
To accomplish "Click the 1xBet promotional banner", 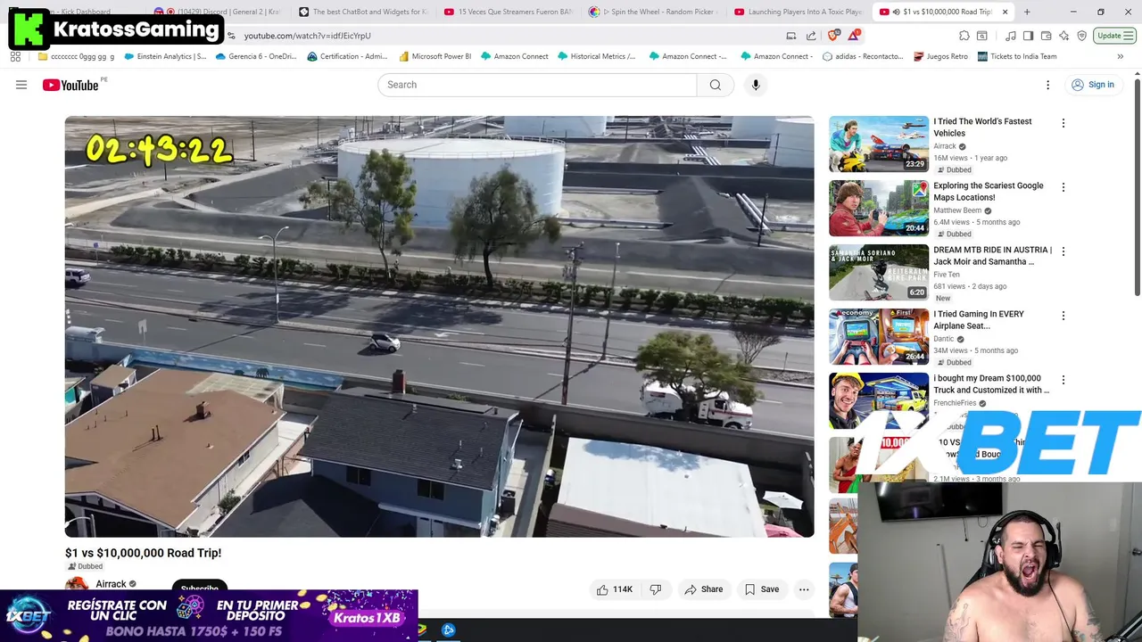I will point(209,615).
